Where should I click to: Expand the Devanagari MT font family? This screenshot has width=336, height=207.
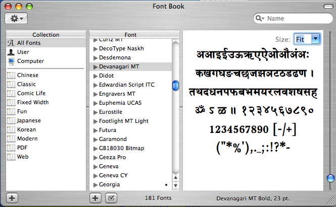95,67
